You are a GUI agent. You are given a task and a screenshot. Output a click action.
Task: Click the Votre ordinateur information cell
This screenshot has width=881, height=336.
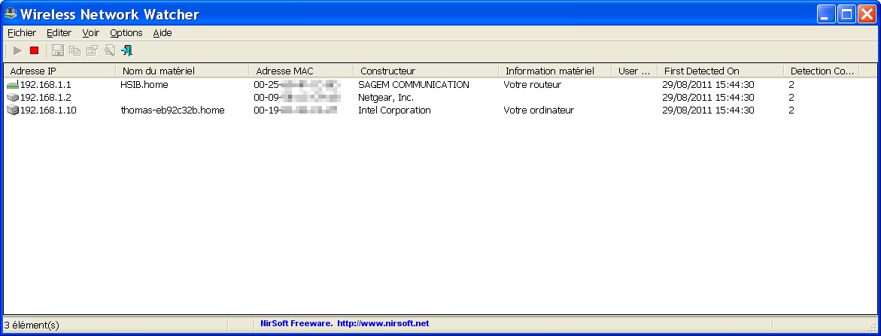click(x=539, y=110)
